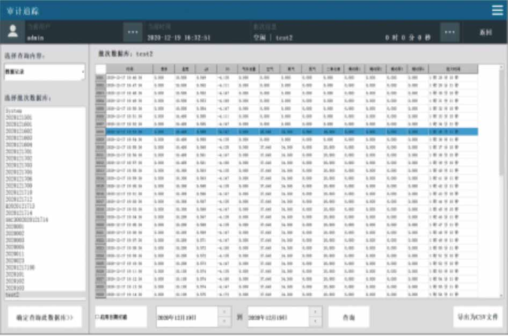Image resolution: width=508 pixels, height=336 pixels.
Task: Select test2 in the batch database list
Action: 12,295
